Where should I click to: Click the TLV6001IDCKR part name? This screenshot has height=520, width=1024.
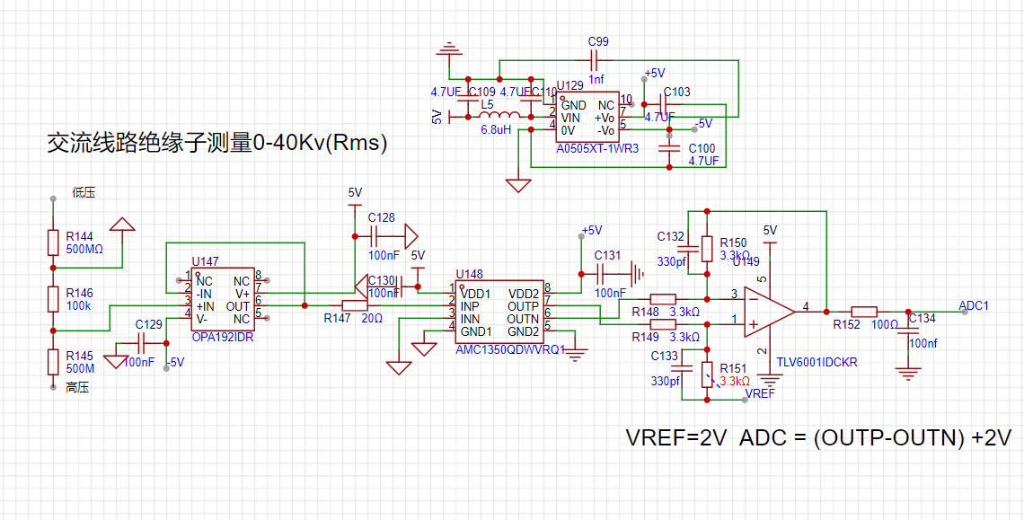click(817, 362)
